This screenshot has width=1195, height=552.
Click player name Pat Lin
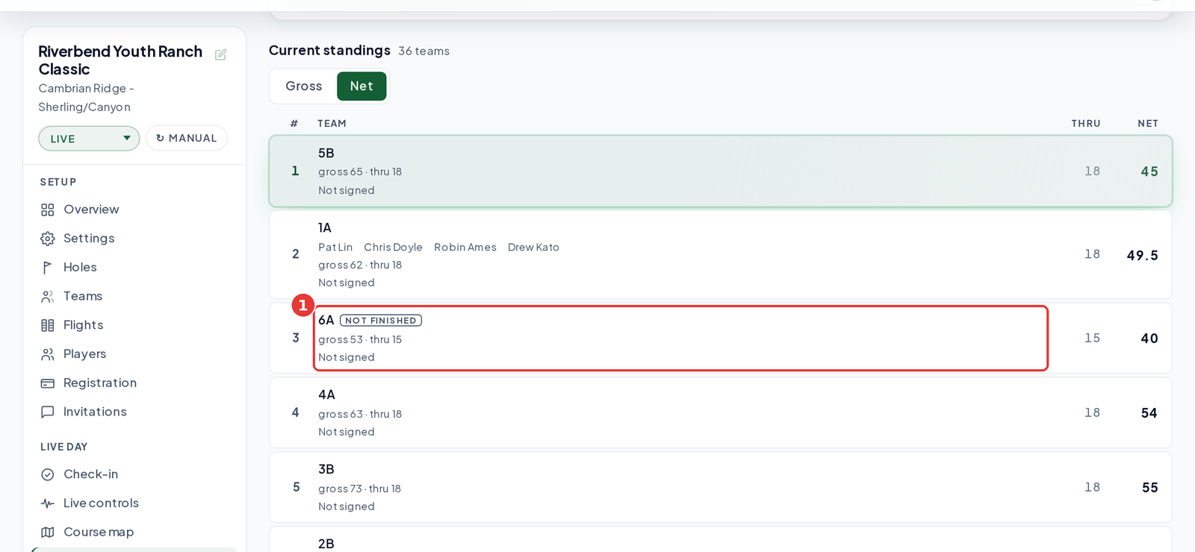[x=335, y=247]
